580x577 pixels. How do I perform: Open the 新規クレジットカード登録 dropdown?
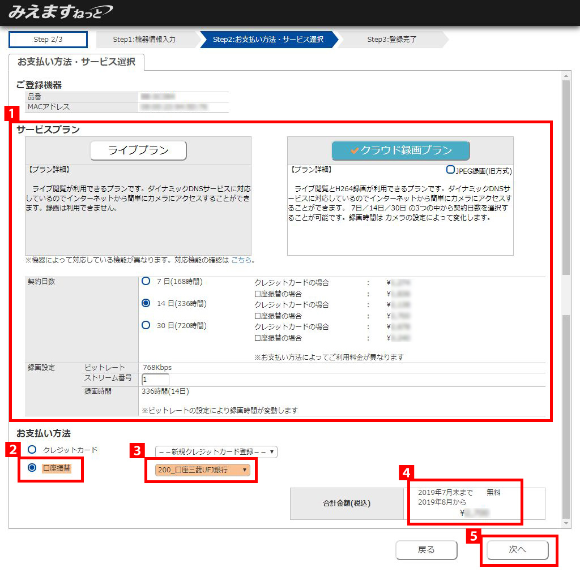216,451
